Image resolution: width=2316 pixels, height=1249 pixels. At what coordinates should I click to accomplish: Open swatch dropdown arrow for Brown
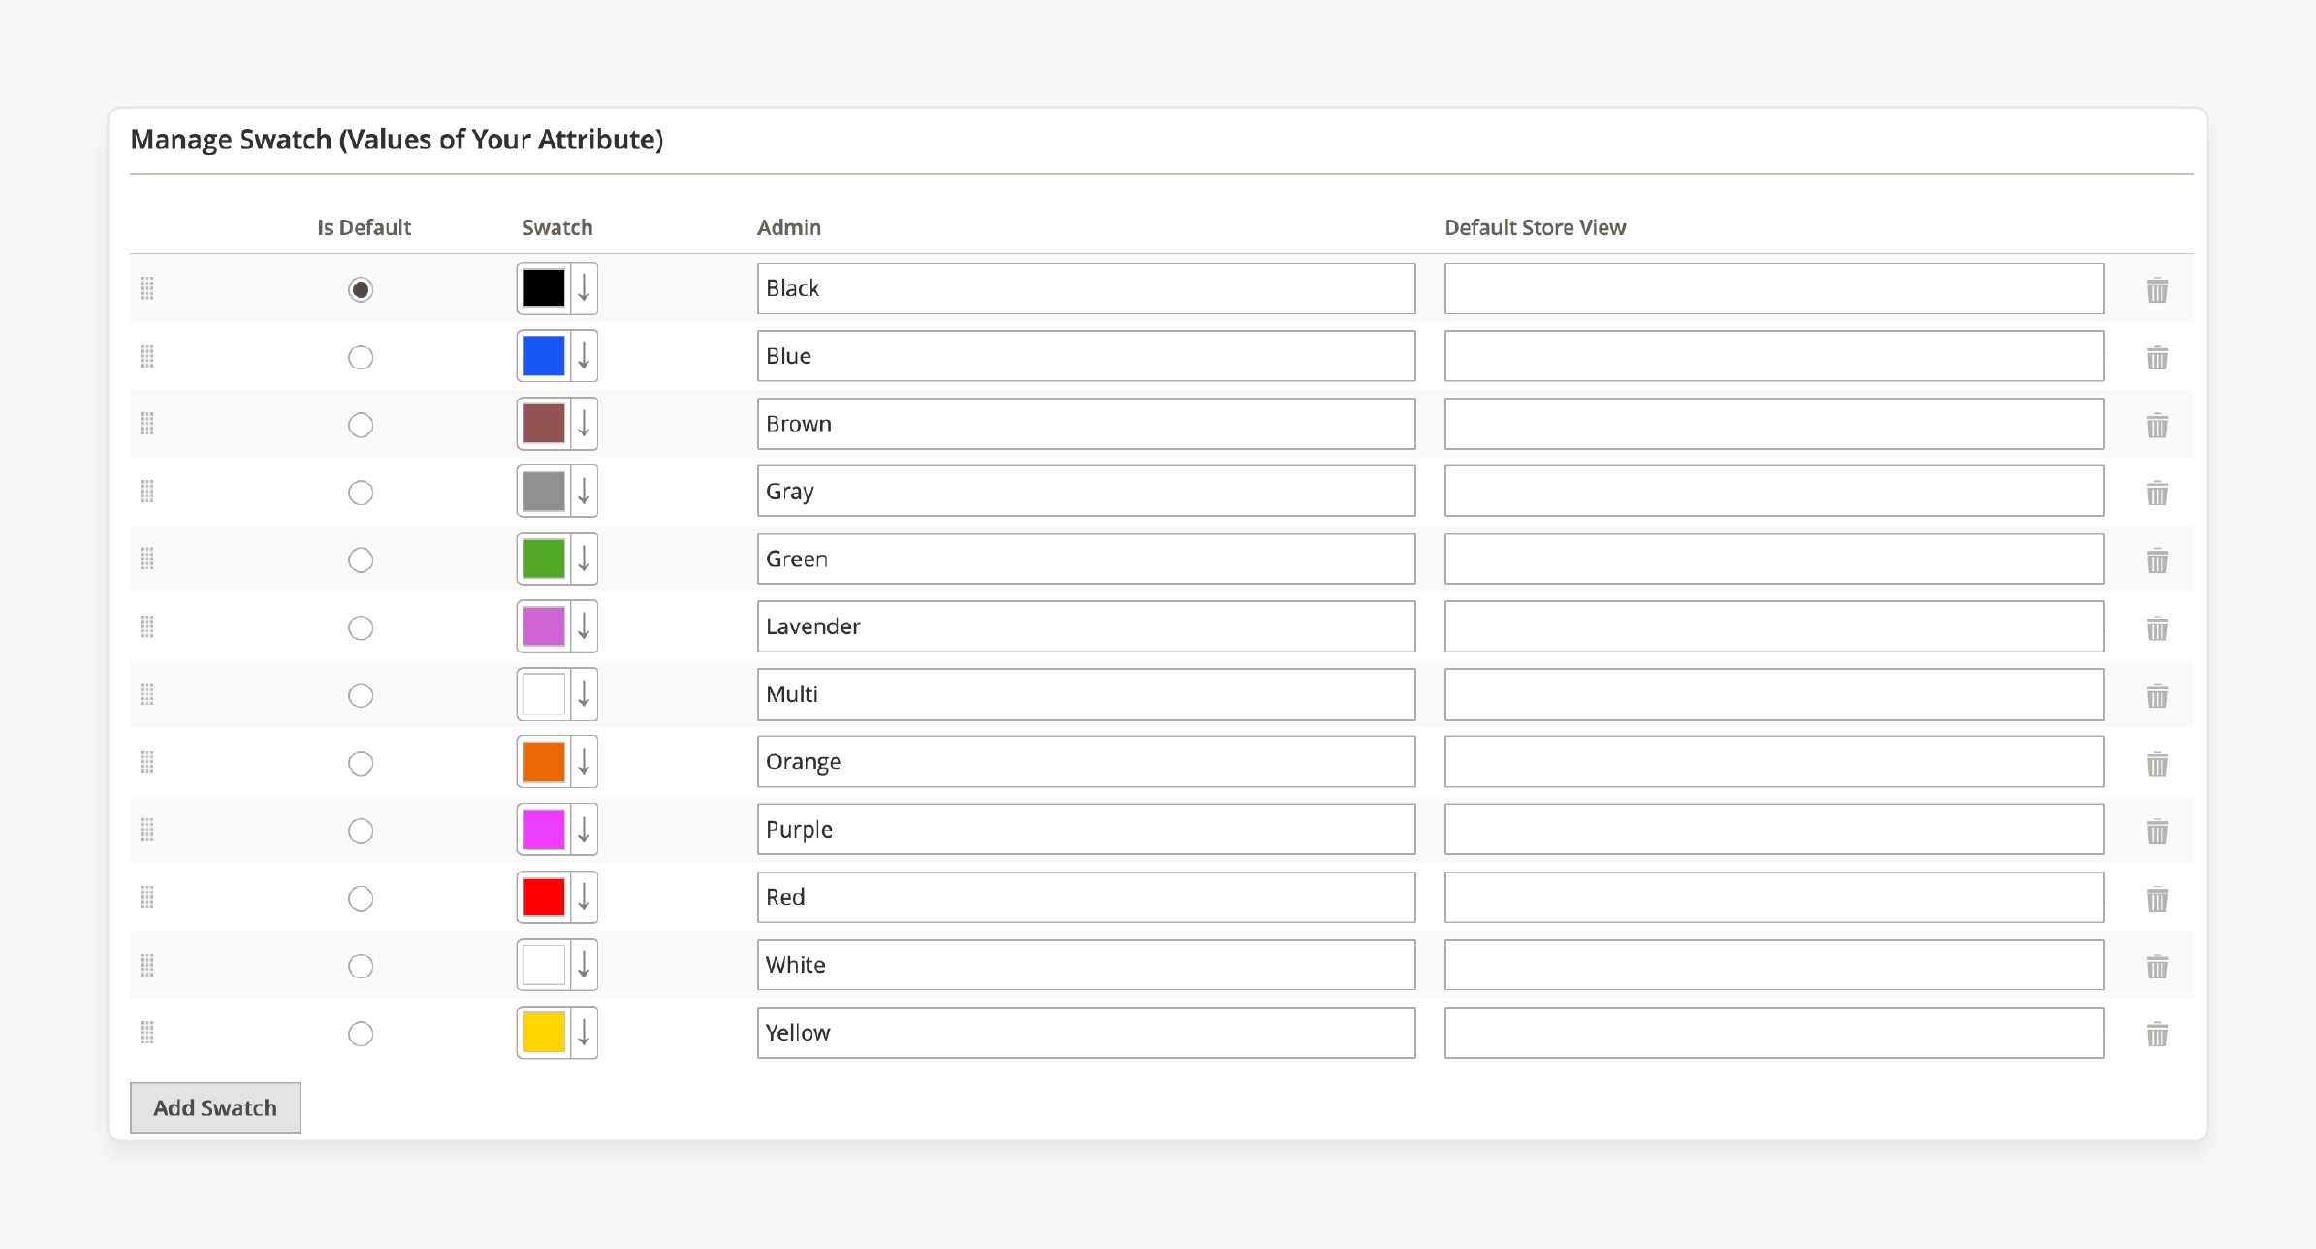pos(585,424)
